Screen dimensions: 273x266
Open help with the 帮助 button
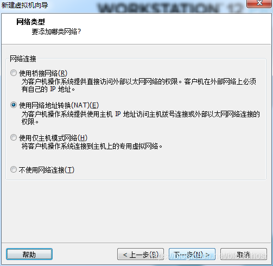[x=29, y=254]
